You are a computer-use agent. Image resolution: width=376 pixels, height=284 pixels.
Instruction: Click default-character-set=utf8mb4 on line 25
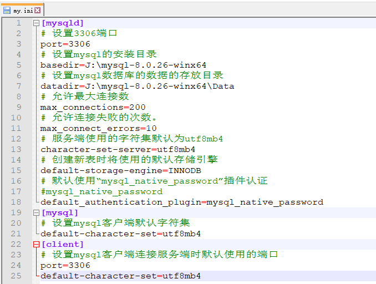pyautogui.click(x=120, y=276)
